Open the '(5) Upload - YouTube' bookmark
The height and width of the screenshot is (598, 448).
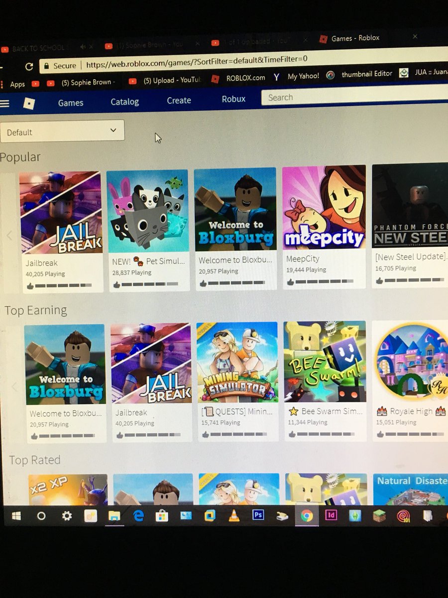164,80
